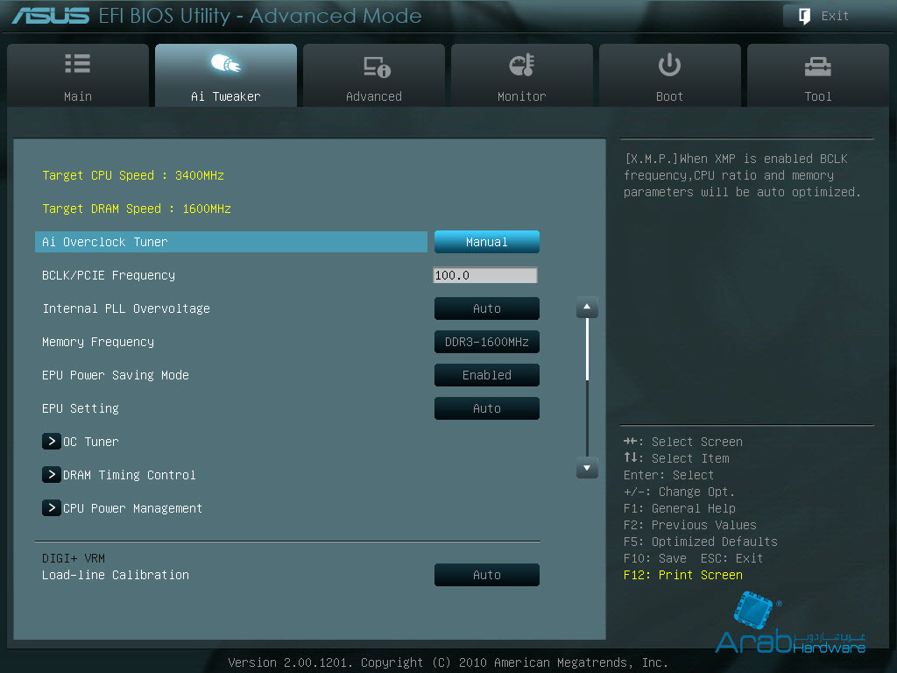Select the Ai Overclock Tuner row

point(231,242)
